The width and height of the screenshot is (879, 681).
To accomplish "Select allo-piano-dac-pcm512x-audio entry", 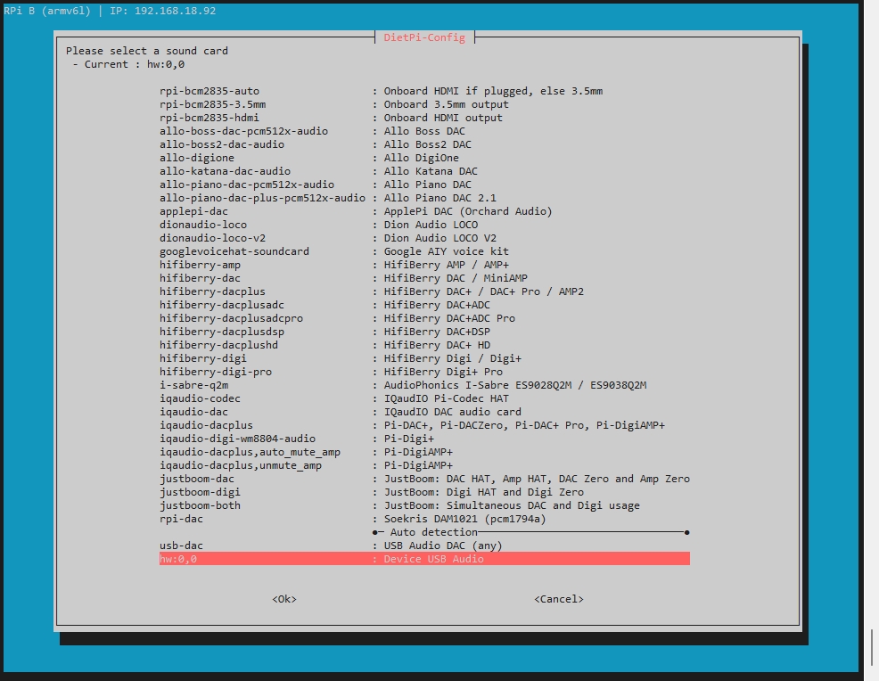I will pyautogui.click(x=424, y=185).
